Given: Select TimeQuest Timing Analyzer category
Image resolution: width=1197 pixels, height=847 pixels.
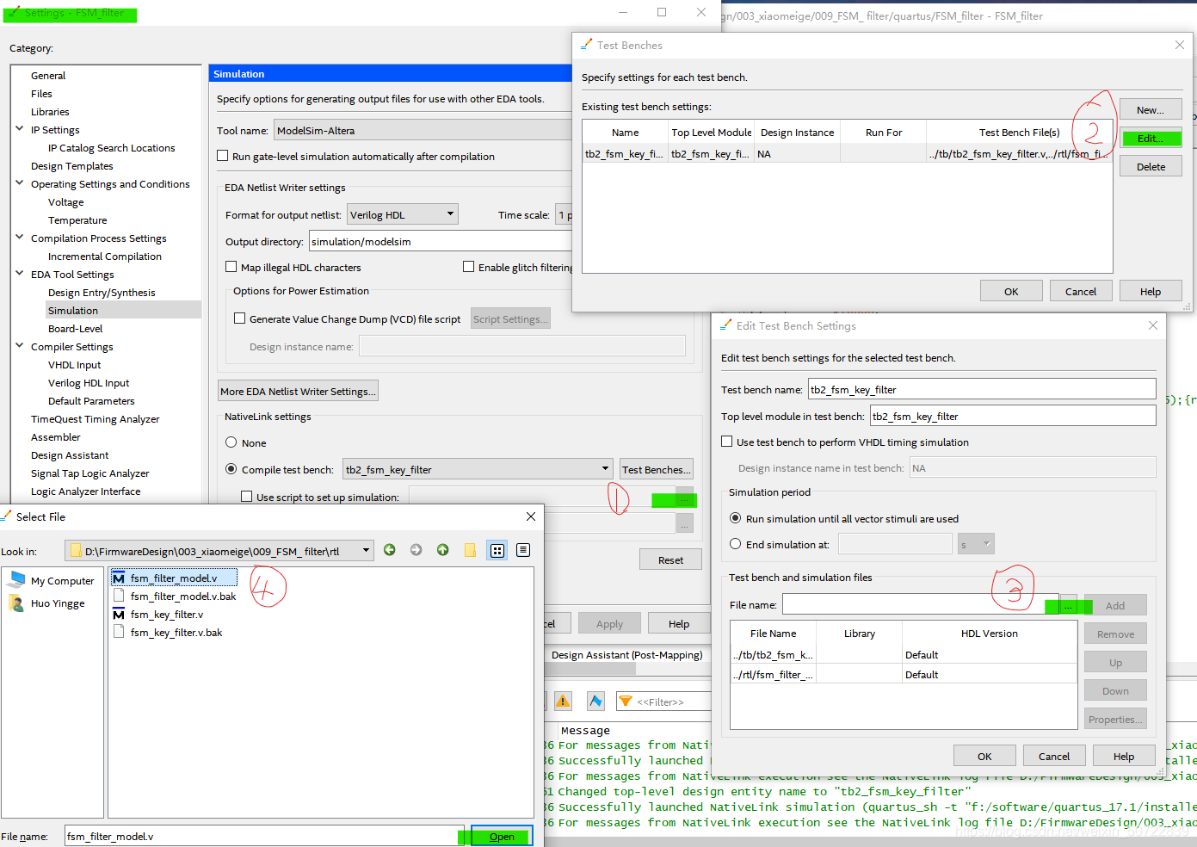Looking at the screenshot, I should [96, 419].
